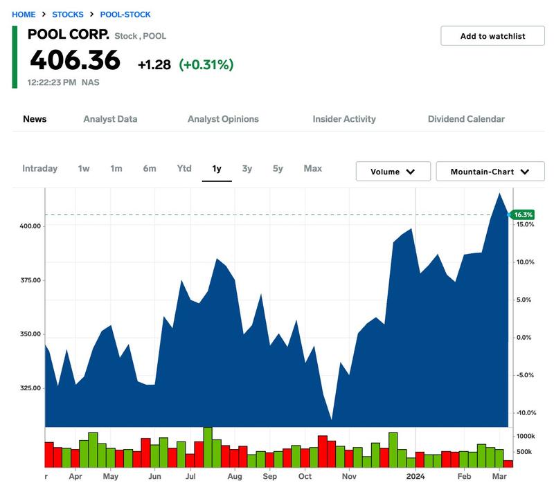Click the 16.3% price marker on chart
The width and height of the screenshot is (554, 492).
tap(523, 215)
